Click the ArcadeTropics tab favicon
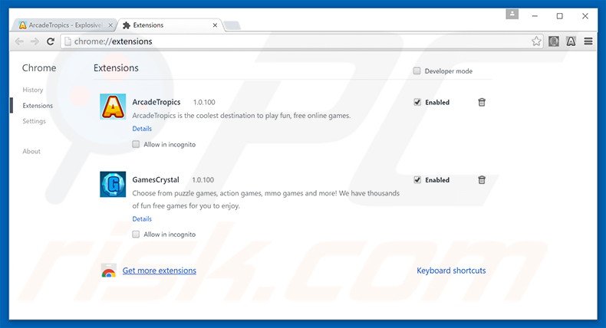Image resolution: width=606 pixels, height=328 pixels. [x=23, y=25]
